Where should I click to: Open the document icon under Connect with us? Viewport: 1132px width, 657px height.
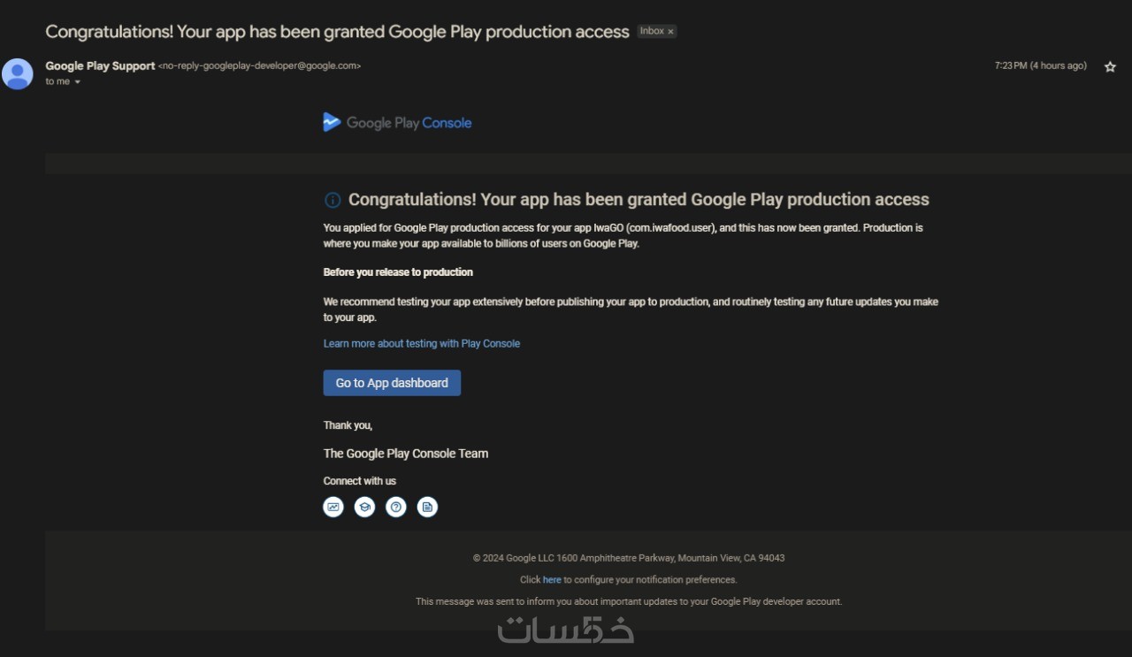[427, 507]
